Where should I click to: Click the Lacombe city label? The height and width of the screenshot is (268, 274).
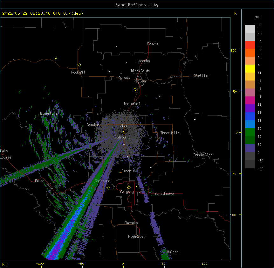point(143,61)
